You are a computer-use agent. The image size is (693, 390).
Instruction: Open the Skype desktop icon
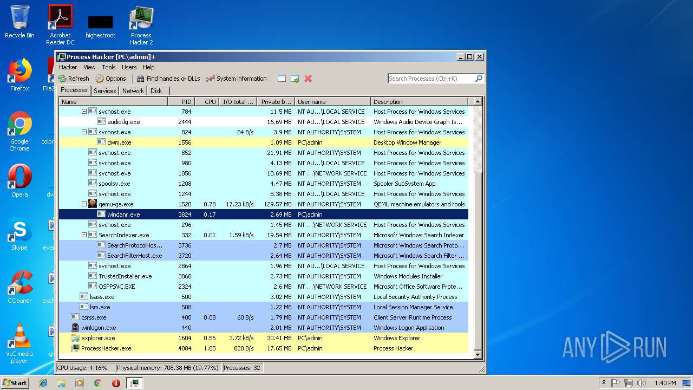pyautogui.click(x=19, y=234)
